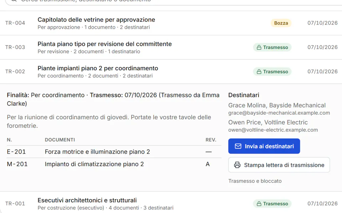Screen dimensions: 342x213
Task: Click the Trasmesso badge on TR-003
Action: 272,47
